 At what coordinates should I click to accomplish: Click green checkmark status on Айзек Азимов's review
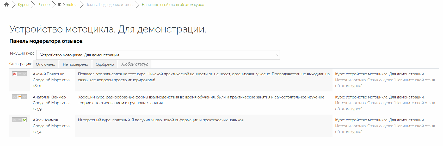point(24,120)
